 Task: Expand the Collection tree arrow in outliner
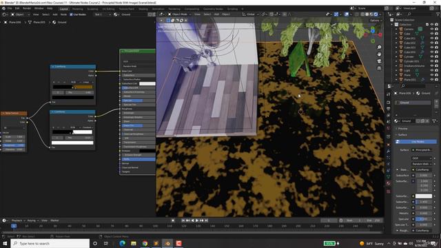(x=392, y=25)
